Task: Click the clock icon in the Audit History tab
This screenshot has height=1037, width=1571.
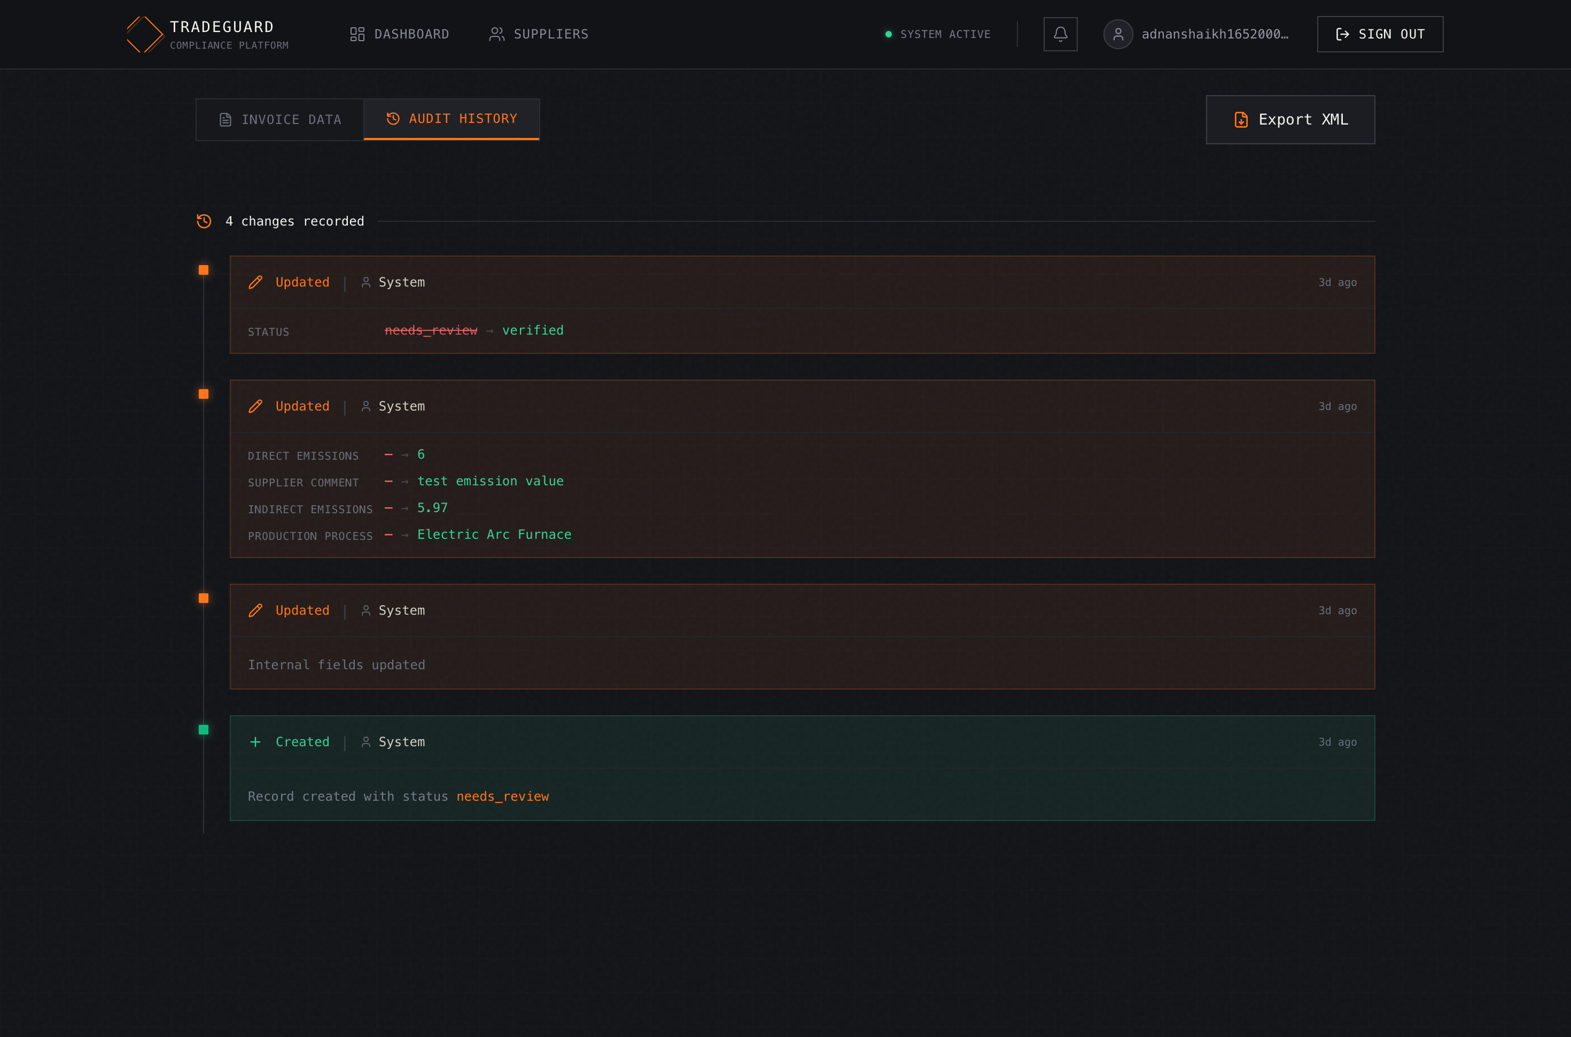Action: click(x=393, y=118)
